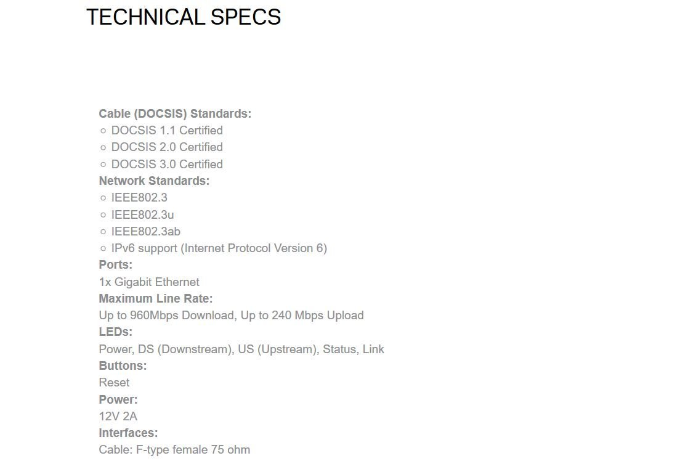Click the Interfaces heading
Screen dimensions: 680x461
[x=128, y=433]
